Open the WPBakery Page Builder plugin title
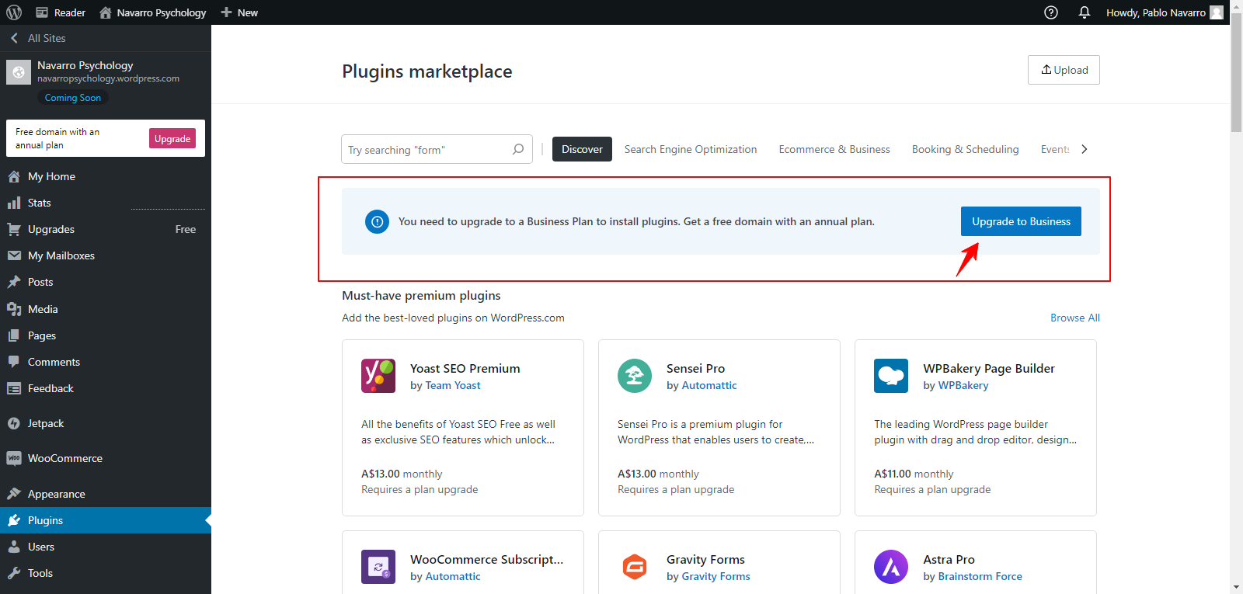This screenshot has height=594, width=1243. (x=989, y=368)
